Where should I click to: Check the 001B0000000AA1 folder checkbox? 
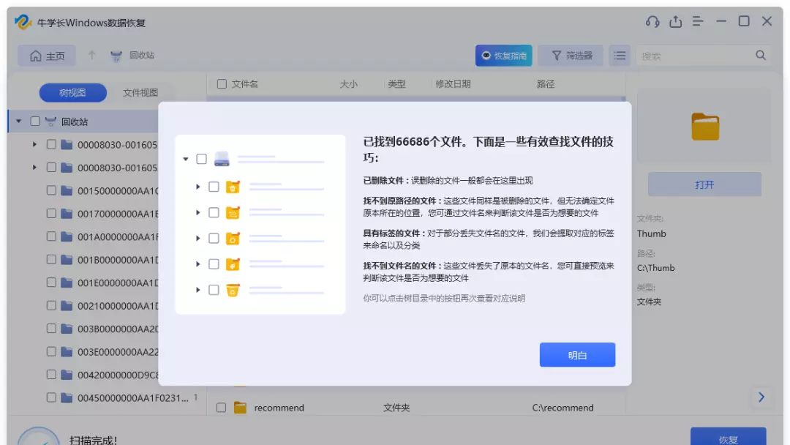click(51, 260)
